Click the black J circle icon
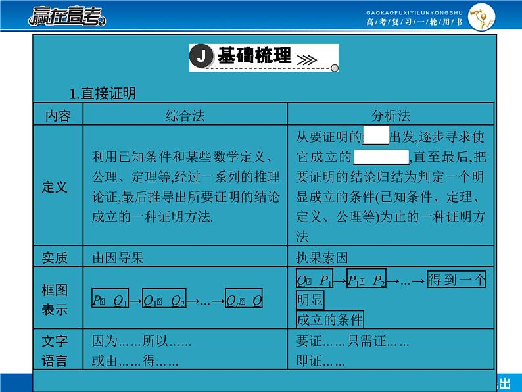Screen dimensions: 522x392 click(201, 56)
